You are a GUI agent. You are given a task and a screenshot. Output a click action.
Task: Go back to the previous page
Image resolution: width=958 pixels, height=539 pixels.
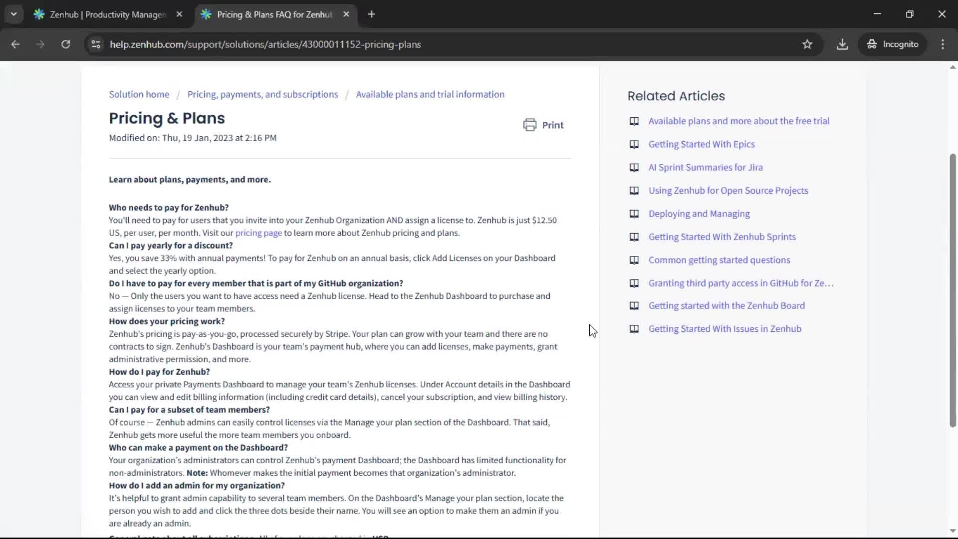tap(15, 44)
